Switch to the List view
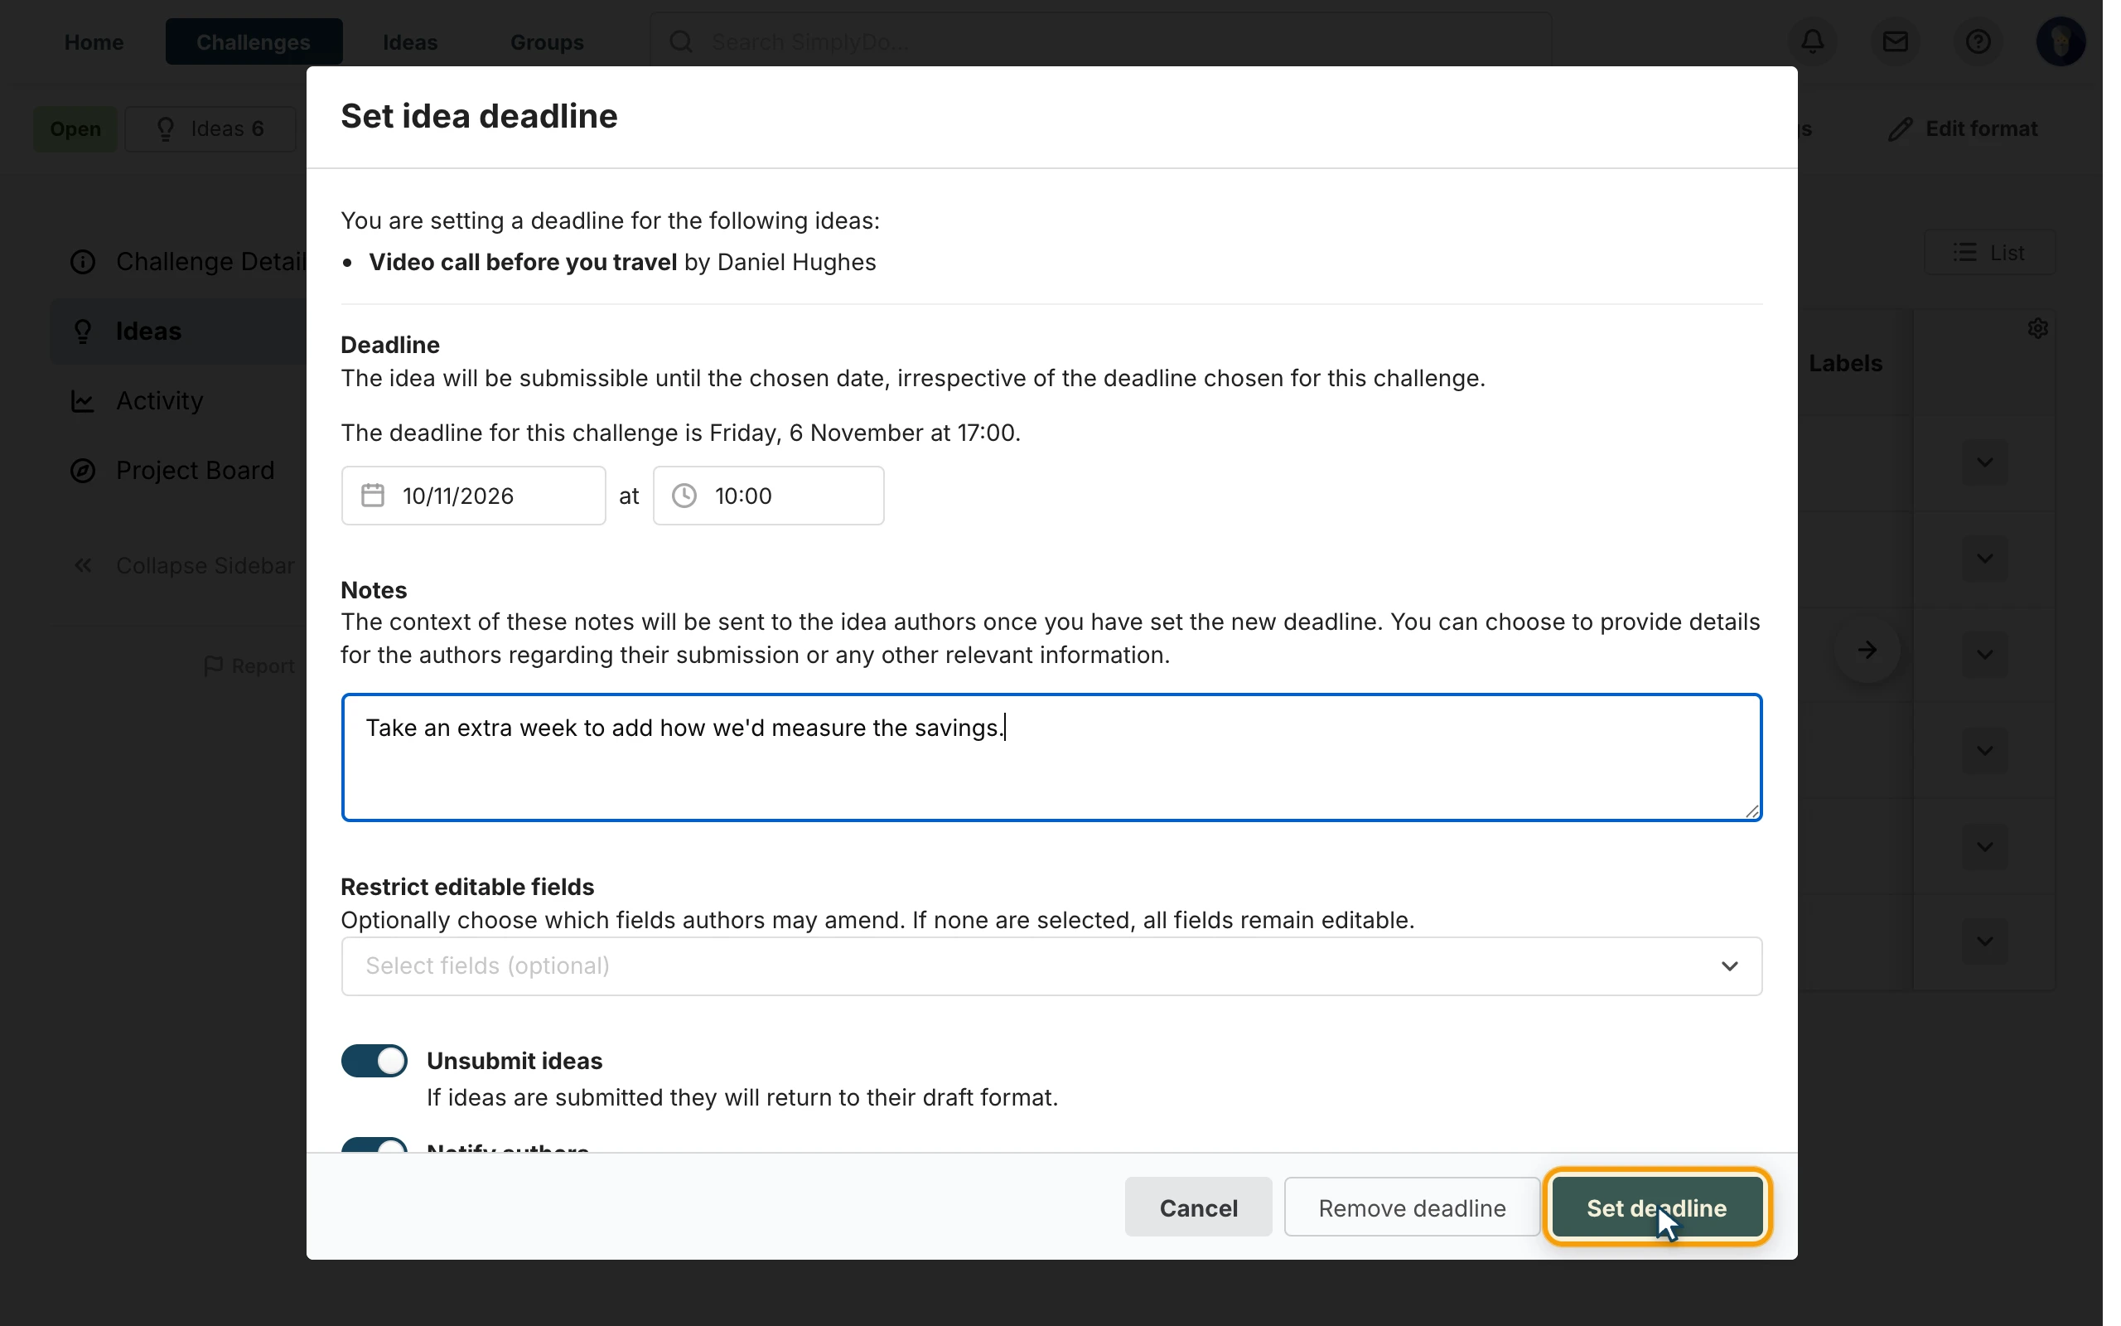2121x1326 pixels. coord(1988,253)
